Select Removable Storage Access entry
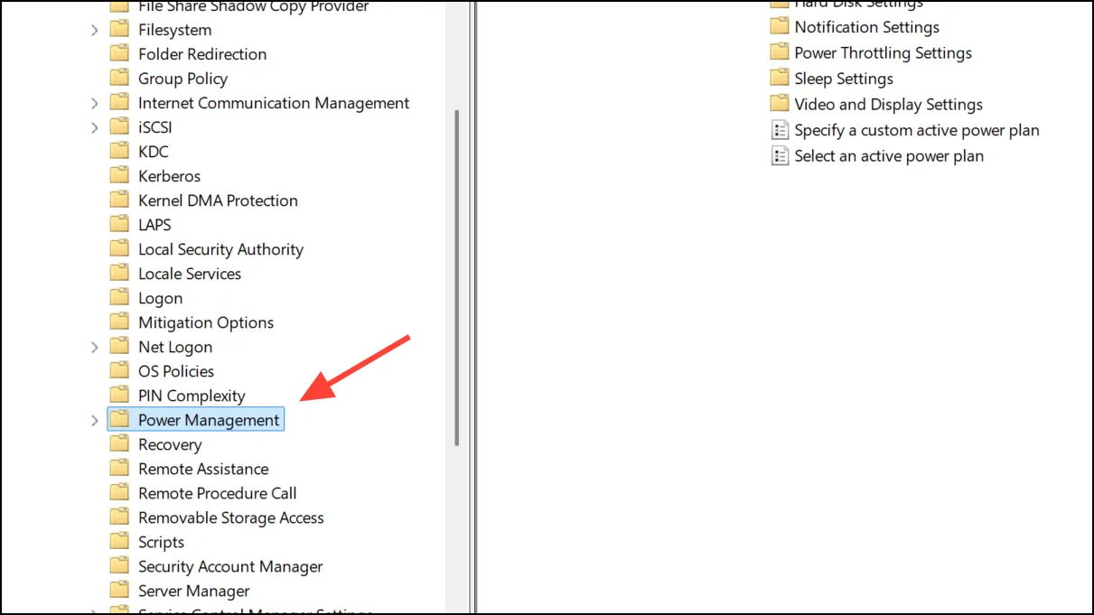The image size is (1094, 615). [x=230, y=517]
